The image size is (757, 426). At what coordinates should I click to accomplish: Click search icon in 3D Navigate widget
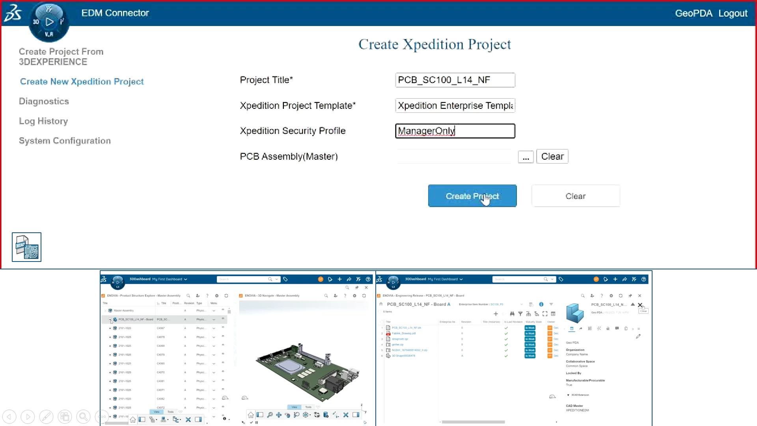tap(326, 295)
